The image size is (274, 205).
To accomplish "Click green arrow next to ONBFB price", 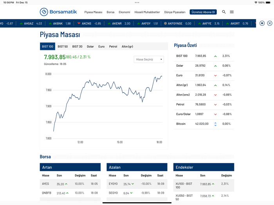I will [67, 193].
